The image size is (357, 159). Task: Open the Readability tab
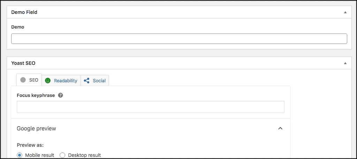coord(61,81)
